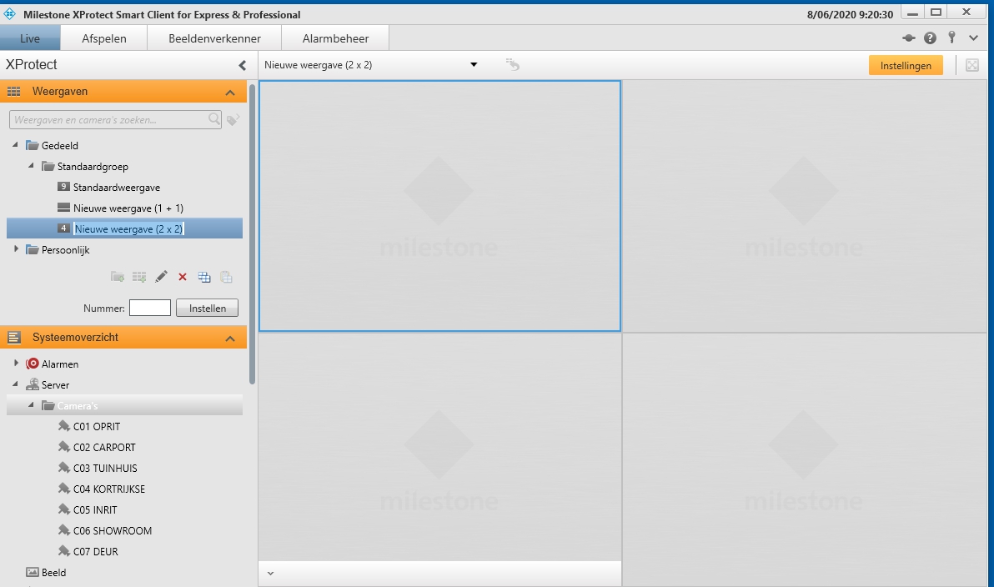Click the Beeld picture icon
This screenshot has width=994, height=587.
33,572
